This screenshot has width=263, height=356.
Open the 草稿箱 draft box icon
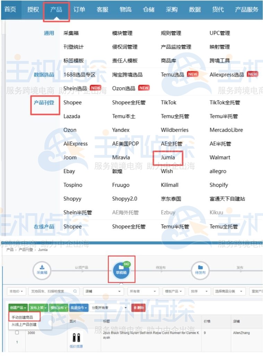pyautogui.click(x=121, y=270)
